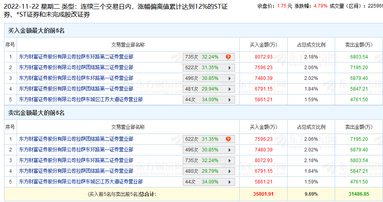Select total ratio 9.69%
The image size is (383, 202).
311,194
